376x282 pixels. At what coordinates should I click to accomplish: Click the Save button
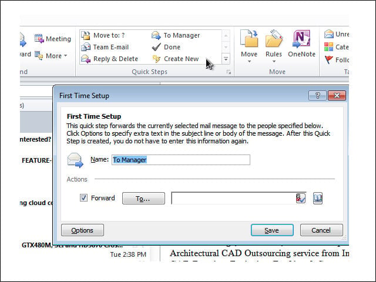tap(272, 230)
